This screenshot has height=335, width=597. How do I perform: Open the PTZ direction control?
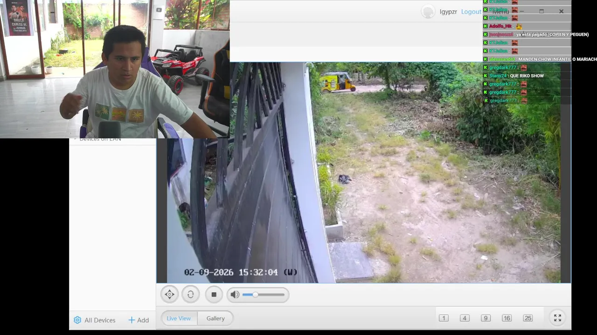click(170, 295)
